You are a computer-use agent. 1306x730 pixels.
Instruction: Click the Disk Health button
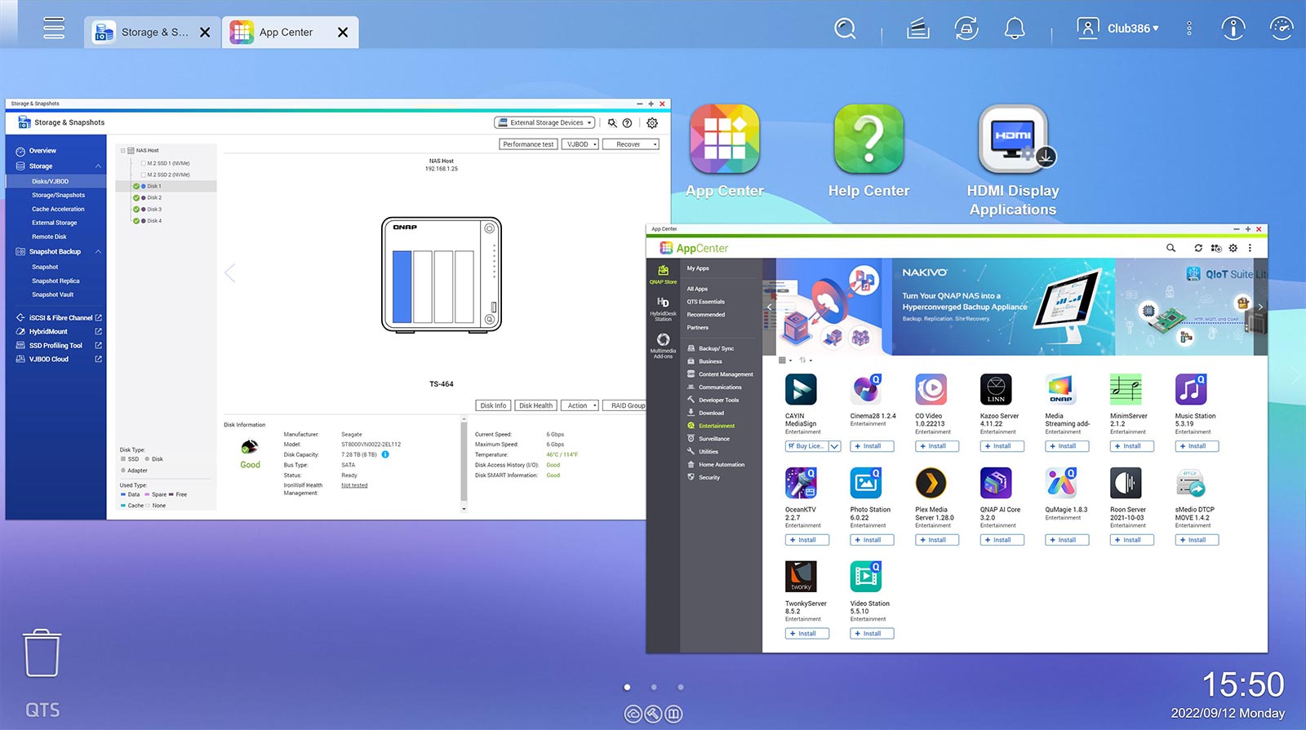pyautogui.click(x=535, y=405)
